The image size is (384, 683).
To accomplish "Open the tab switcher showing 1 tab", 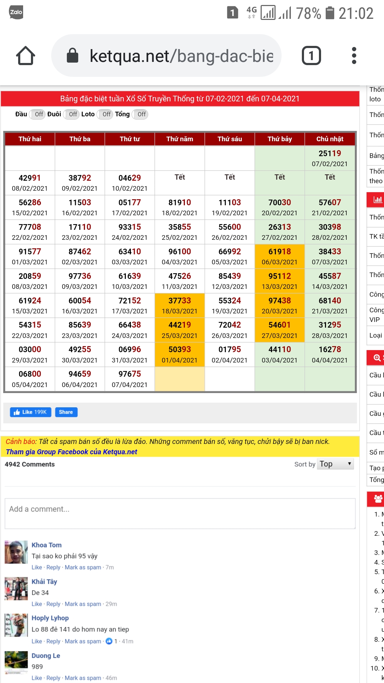I will click(311, 55).
